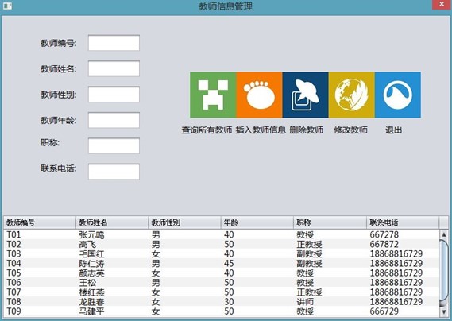This screenshot has width=452, height=321.
Task: Click 副教授 in row T03
Action: [309, 253]
